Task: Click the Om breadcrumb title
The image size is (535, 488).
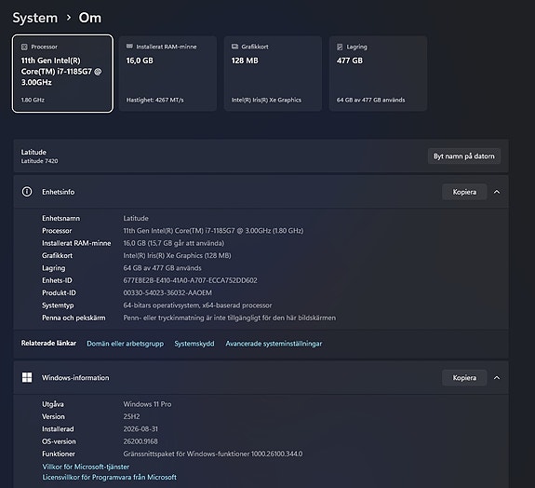Action: tap(90, 18)
